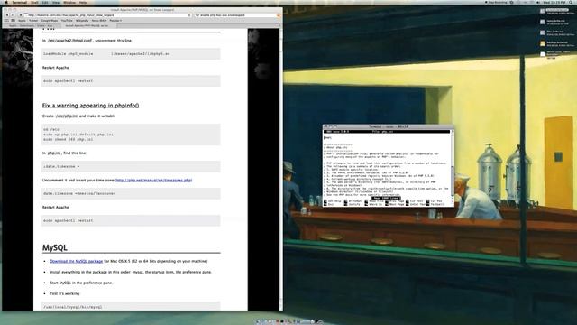
Task: Click Get Help shortcut in nano
Action: [x=333, y=201]
